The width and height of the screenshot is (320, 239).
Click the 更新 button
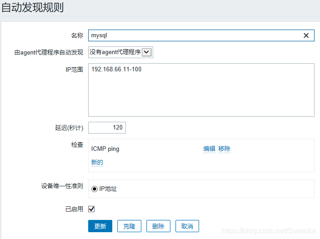(100, 226)
